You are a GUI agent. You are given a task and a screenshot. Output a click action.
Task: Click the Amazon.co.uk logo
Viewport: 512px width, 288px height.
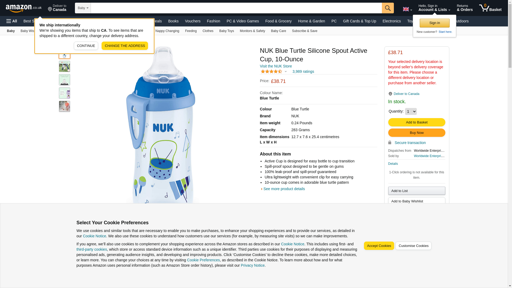coord(24,8)
